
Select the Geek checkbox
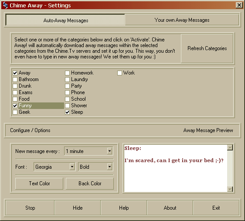[15, 112]
